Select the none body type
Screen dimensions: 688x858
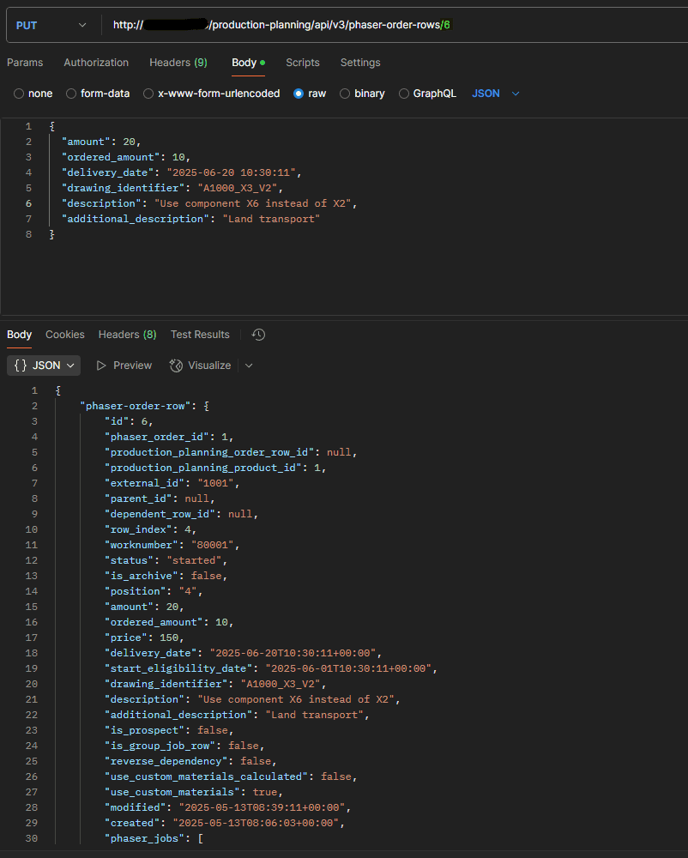[33, 94]
